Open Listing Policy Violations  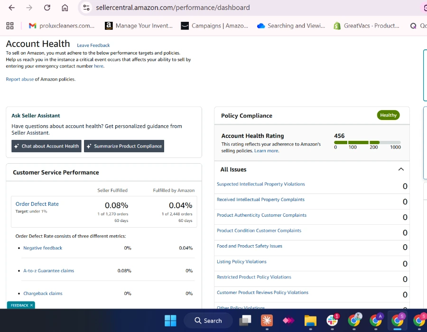(241, 261)
